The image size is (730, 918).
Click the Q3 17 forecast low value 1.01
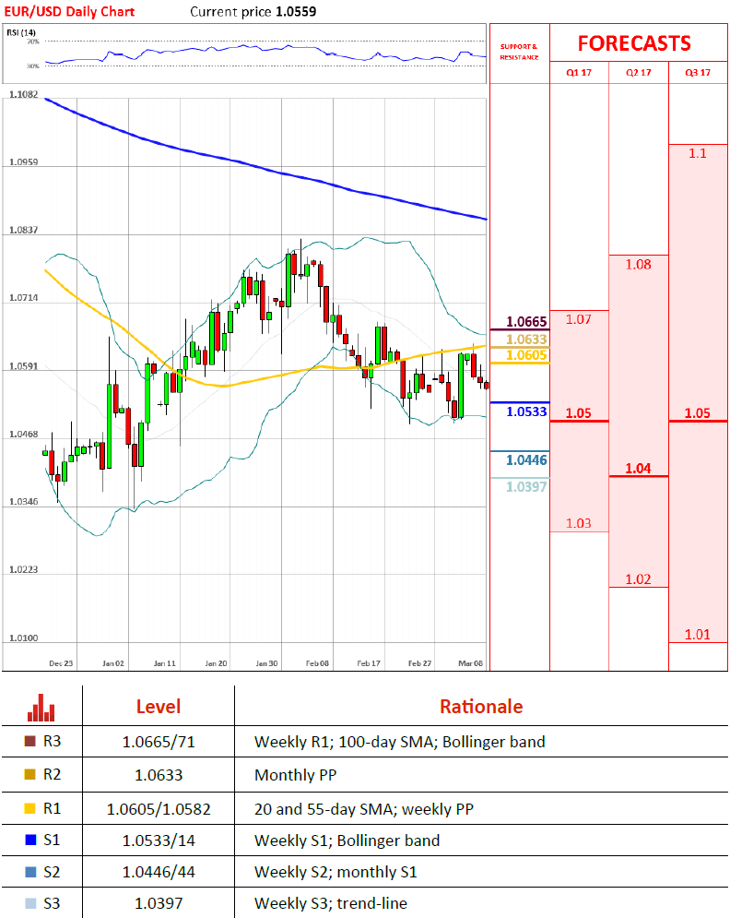click(697, 635)
